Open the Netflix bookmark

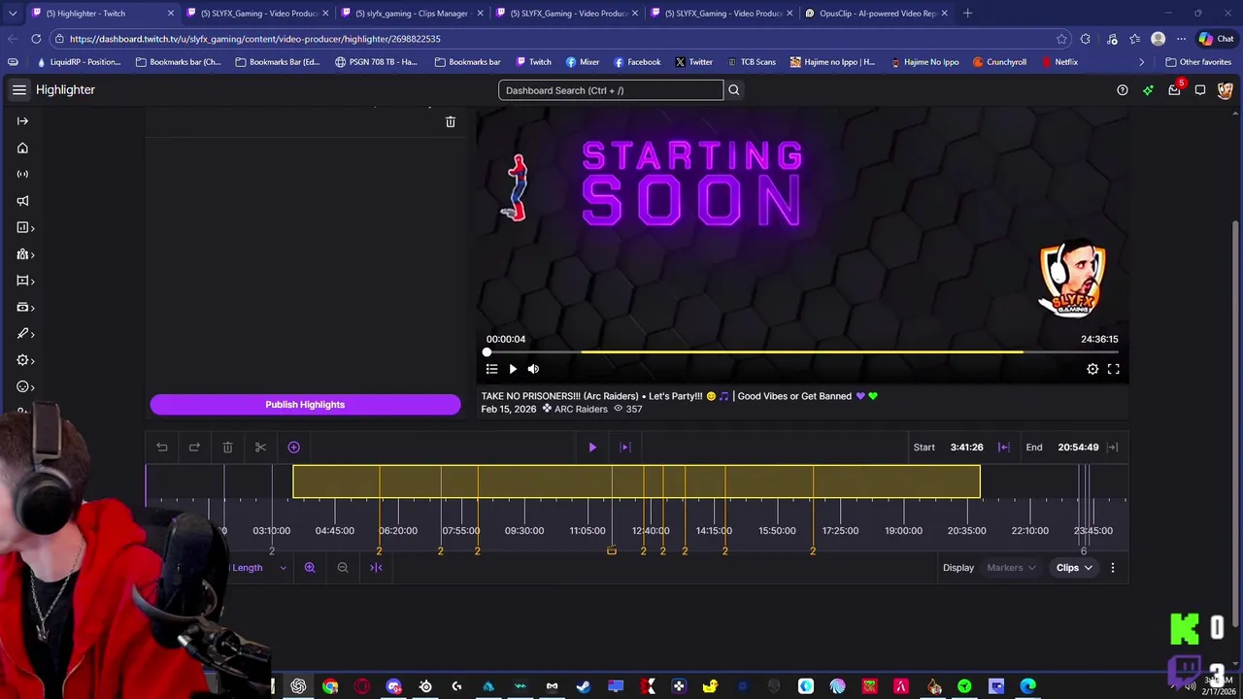pyautogui.click(x=1059, y=62)
